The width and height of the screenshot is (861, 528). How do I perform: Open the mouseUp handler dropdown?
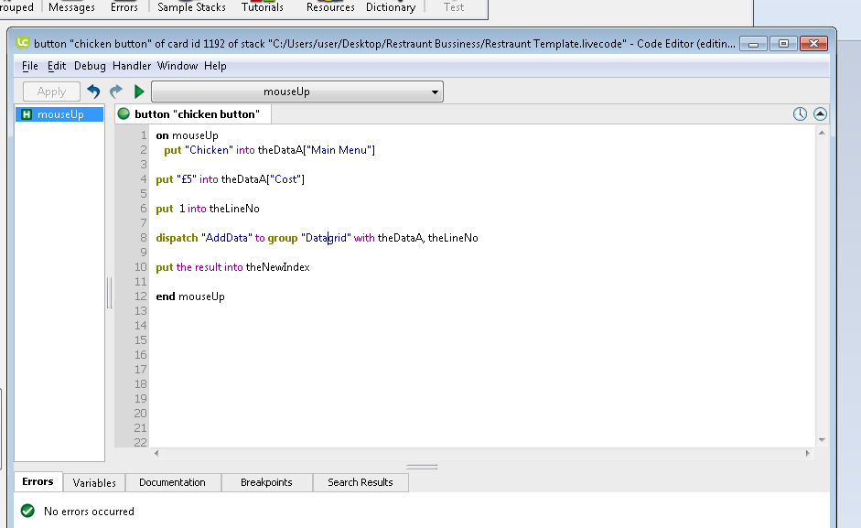coord(296,92)
